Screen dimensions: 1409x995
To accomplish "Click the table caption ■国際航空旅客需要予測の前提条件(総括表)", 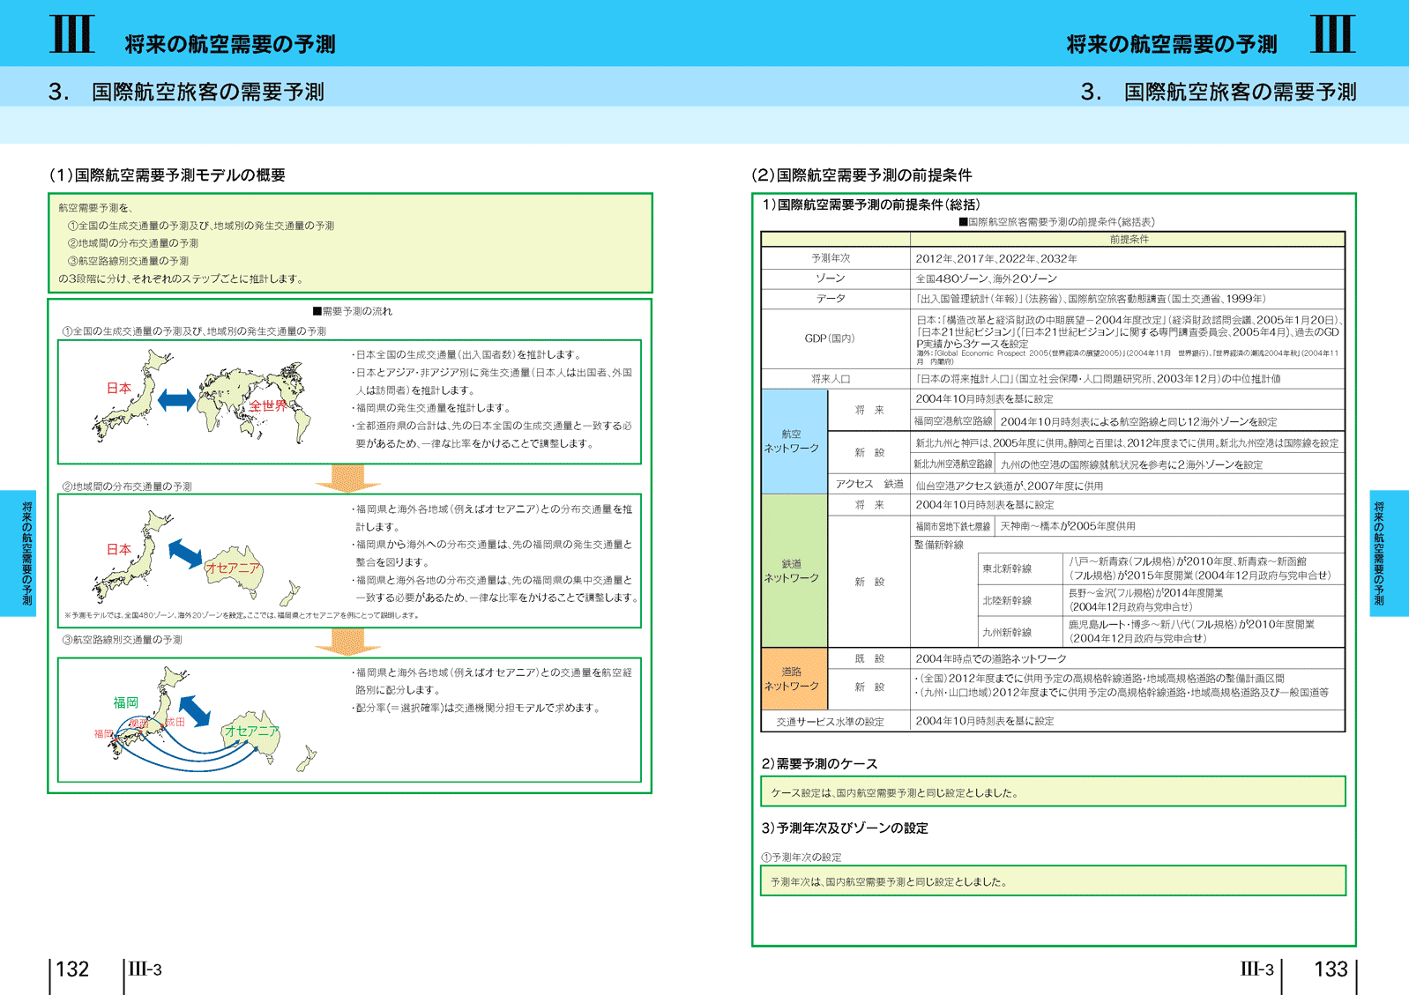I will pyautogui.click(x=1056, y=222).
